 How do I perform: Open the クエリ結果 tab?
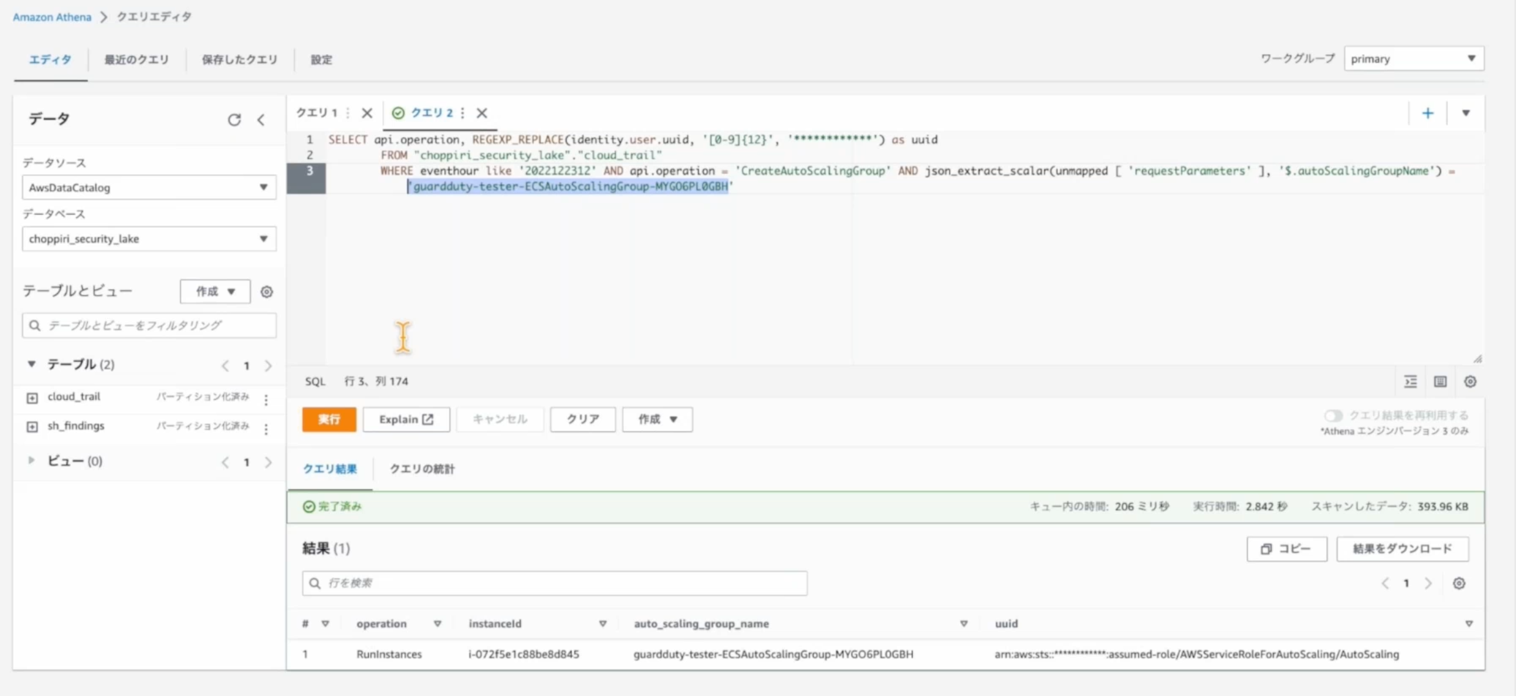tap(330, 469)
